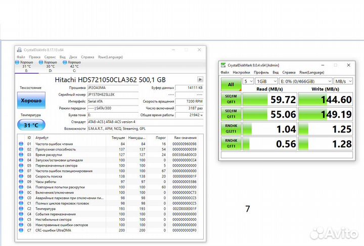This screenshot has height=246, width=364.
Task: Select the row Частота ошибок чтения
Action: coord(108,144)
